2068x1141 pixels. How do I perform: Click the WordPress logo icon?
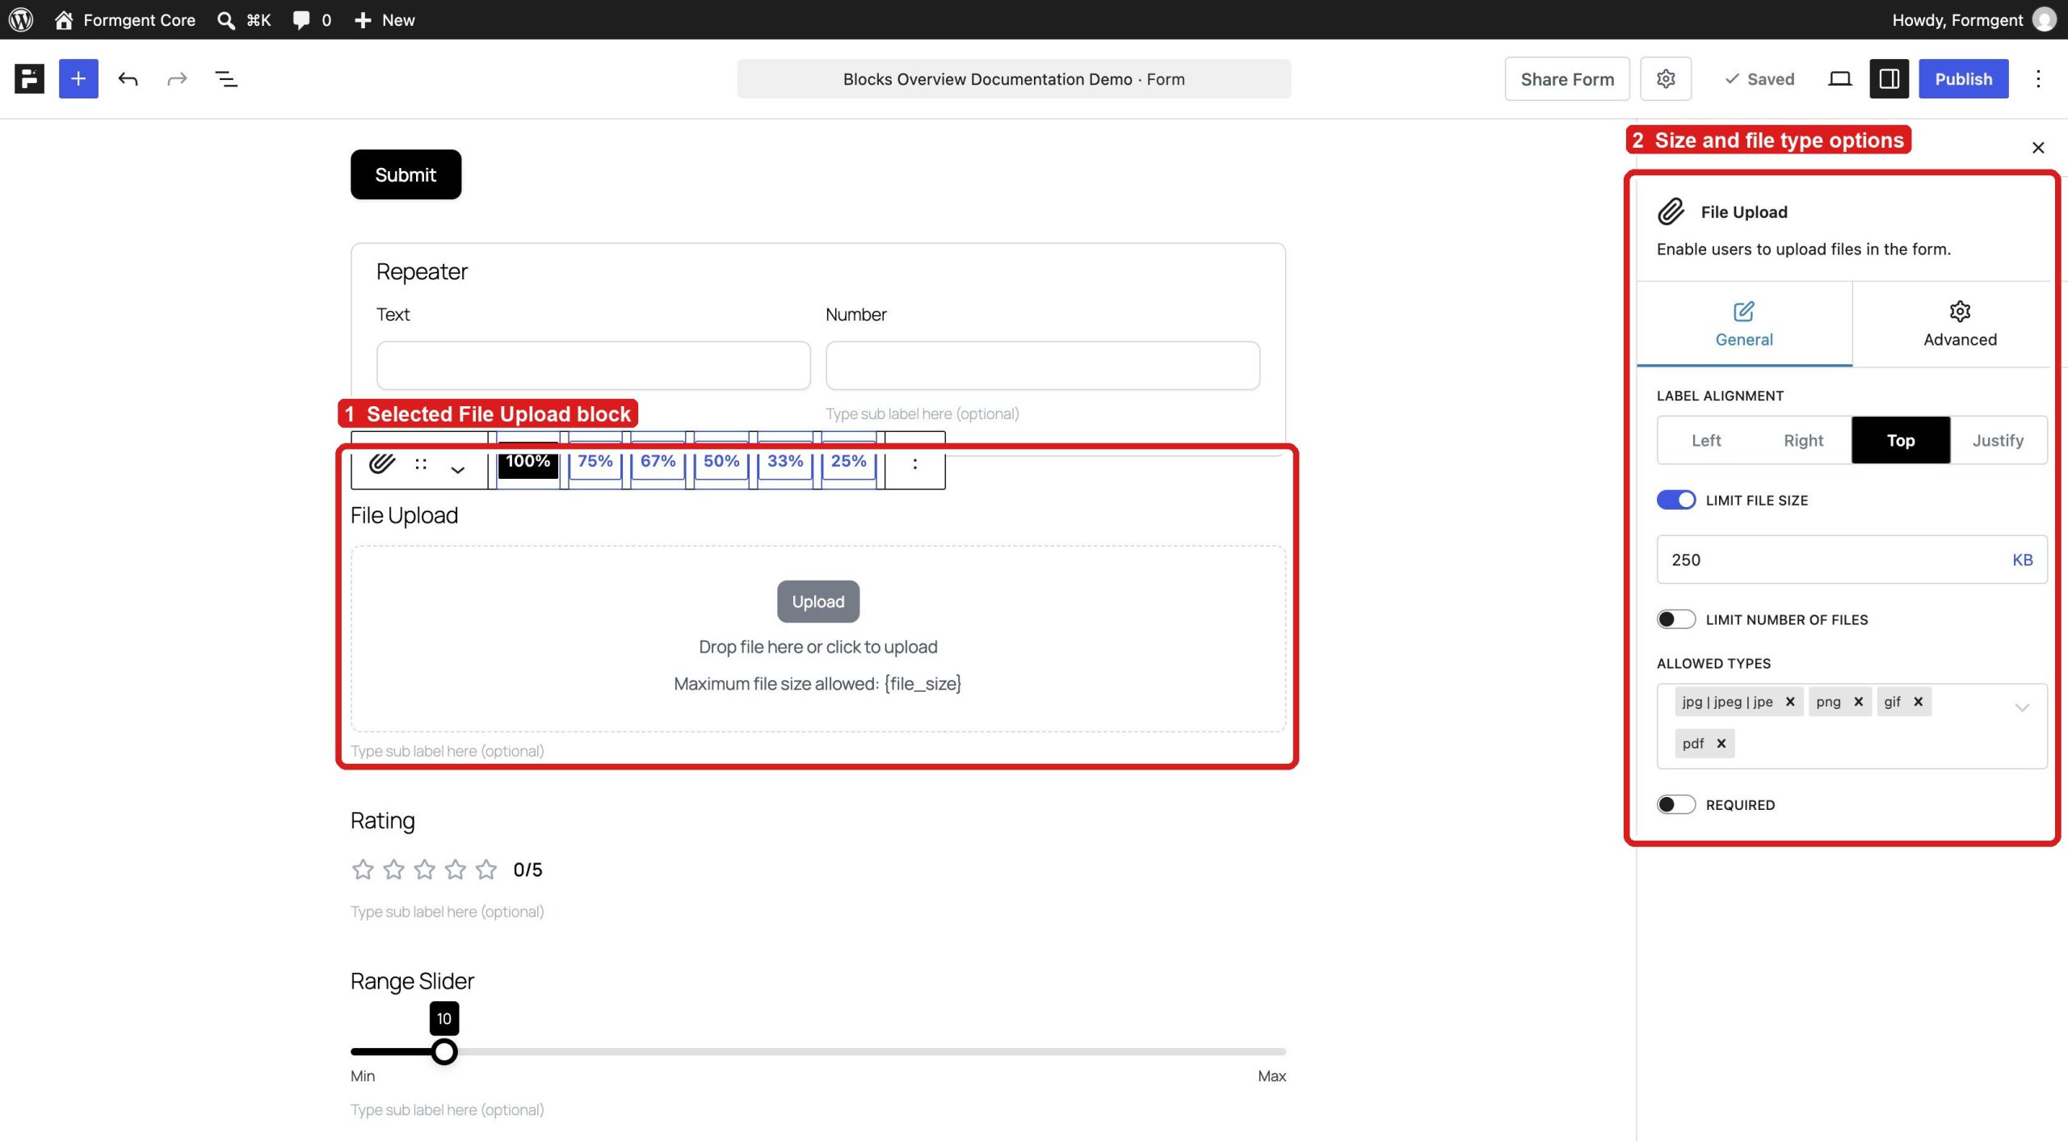coord(21,19)
